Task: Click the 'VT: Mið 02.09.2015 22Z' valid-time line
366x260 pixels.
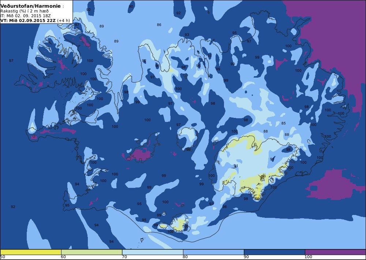Action: click(28, 20)
